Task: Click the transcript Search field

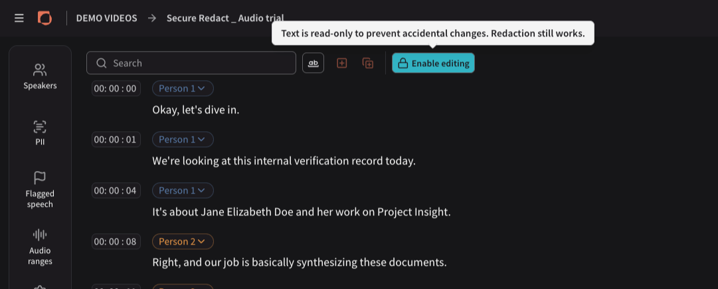Action: [191, 63]
